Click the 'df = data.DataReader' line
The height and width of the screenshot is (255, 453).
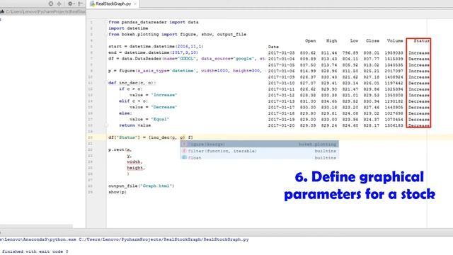[187, 58]
